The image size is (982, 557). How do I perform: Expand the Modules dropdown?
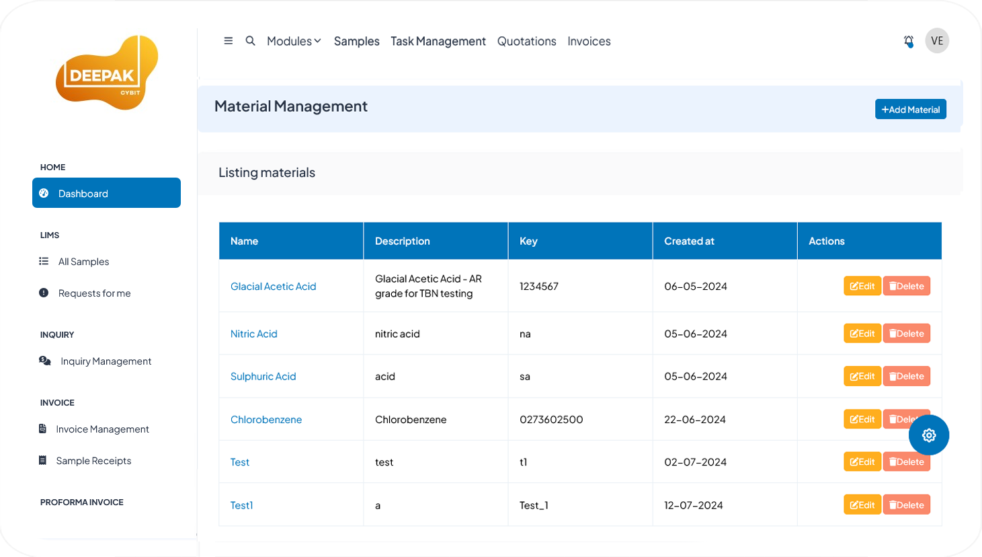[294, 41]
